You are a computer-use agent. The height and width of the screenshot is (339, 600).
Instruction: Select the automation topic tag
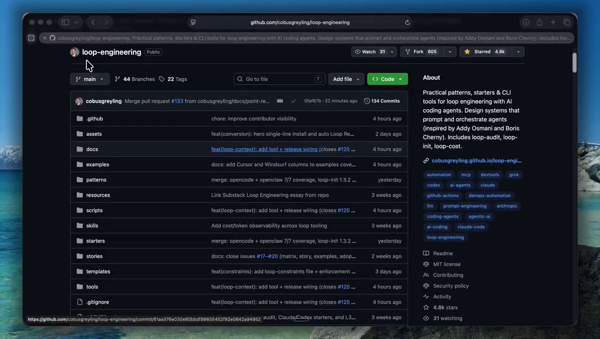(439, 175)
